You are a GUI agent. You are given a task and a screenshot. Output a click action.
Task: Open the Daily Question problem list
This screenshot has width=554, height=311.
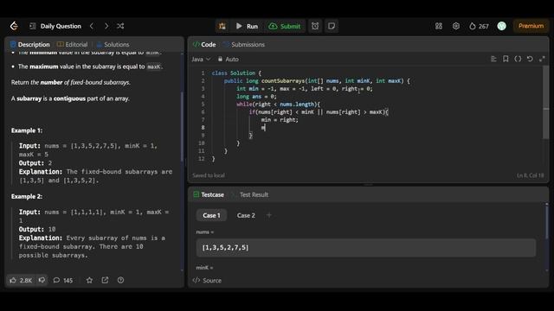click(x=55, y=26)
